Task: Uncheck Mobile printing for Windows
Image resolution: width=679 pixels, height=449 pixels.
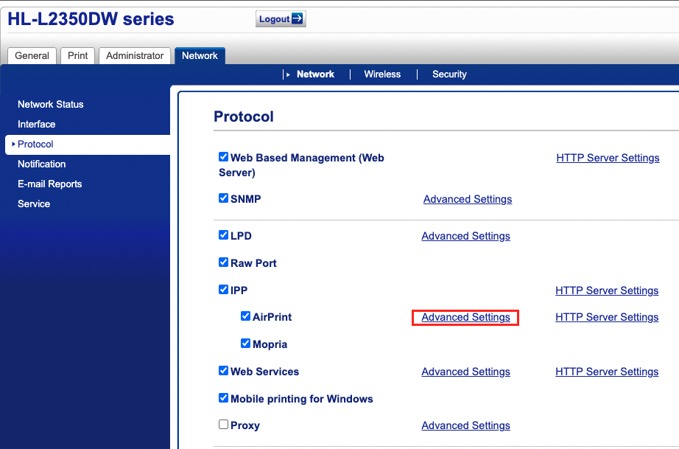Action: pyautogui.click(x=223, y=398)
